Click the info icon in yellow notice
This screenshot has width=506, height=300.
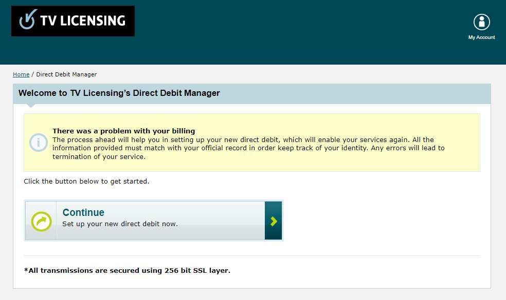[39, 142]
